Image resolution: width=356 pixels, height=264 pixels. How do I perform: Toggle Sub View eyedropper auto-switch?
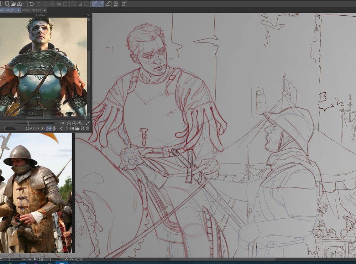[x=88, y=123]
